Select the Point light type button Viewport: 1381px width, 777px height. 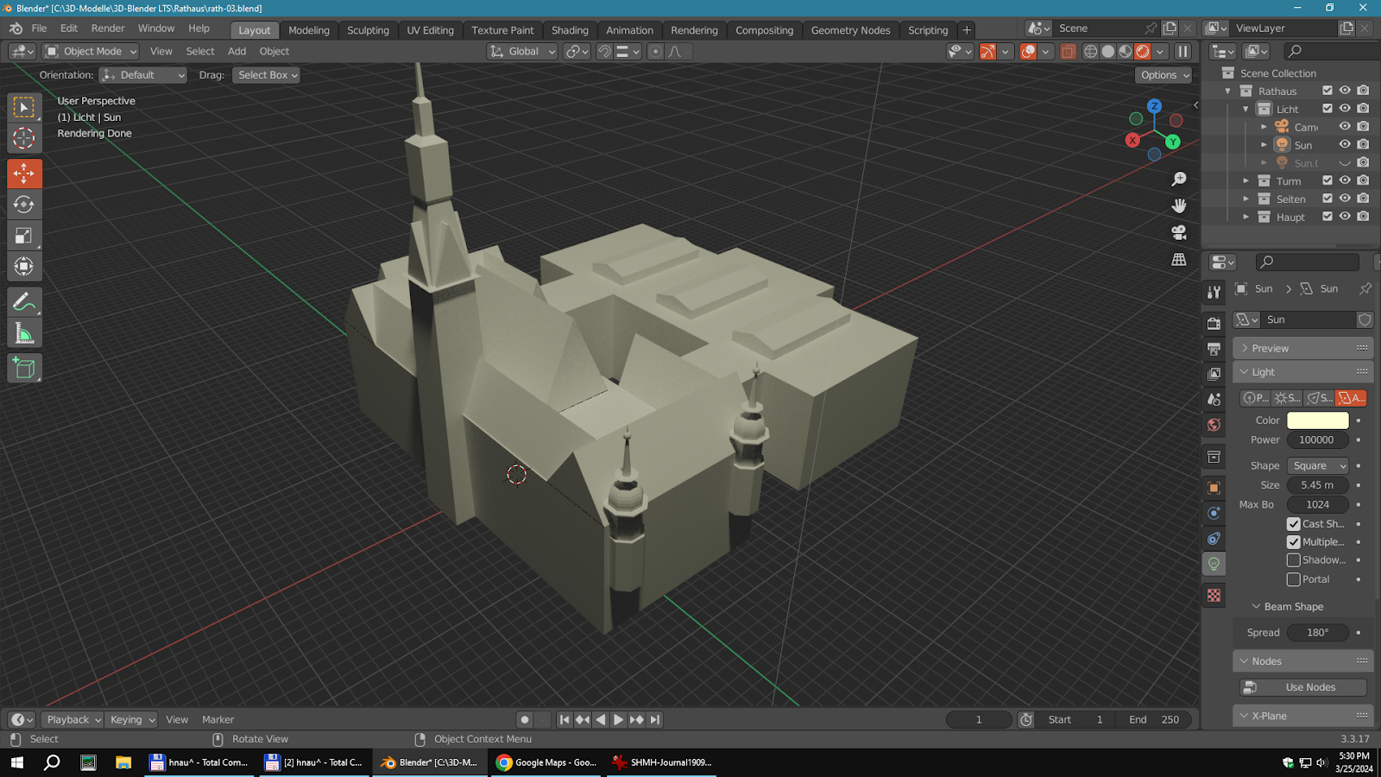pyautogui.click(x=1256, y=398)
